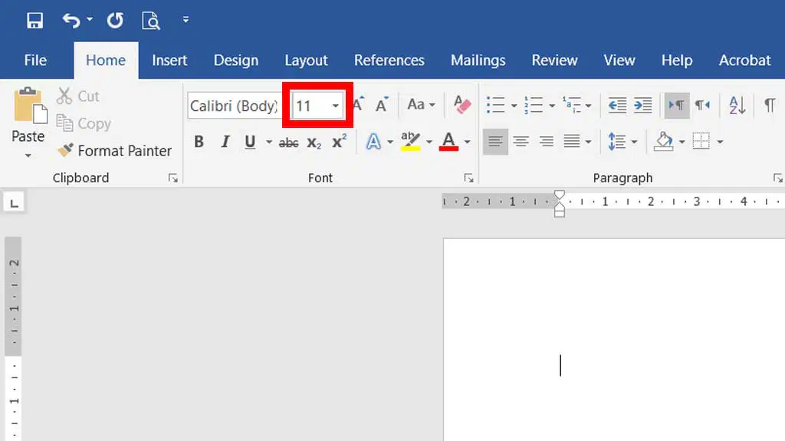
Task: Open the References tab
Action: coord(389,60)
